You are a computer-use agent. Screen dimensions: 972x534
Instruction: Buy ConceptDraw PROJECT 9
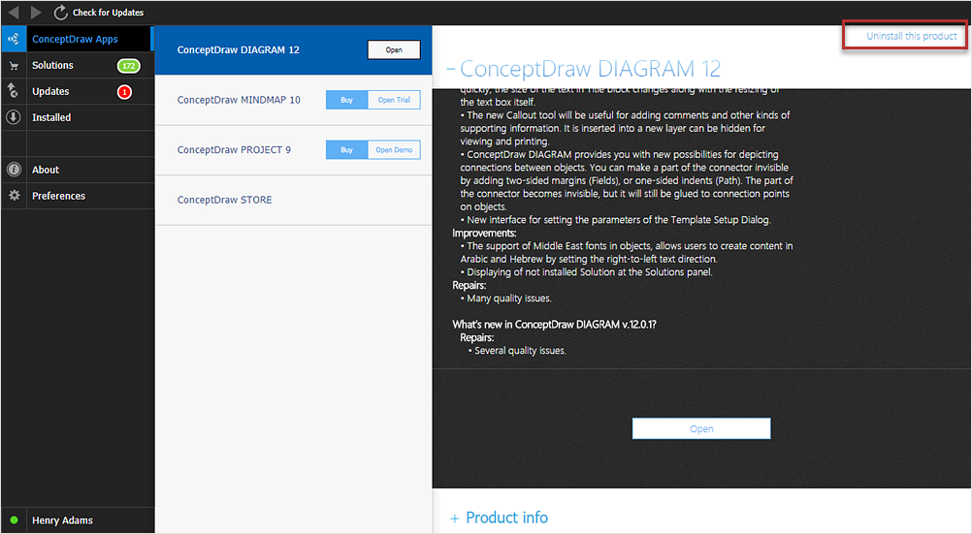point(346,150)
